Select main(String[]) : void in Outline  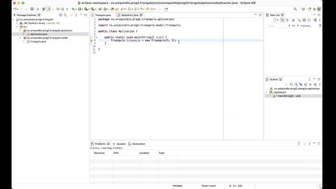(x=289, y=96)
